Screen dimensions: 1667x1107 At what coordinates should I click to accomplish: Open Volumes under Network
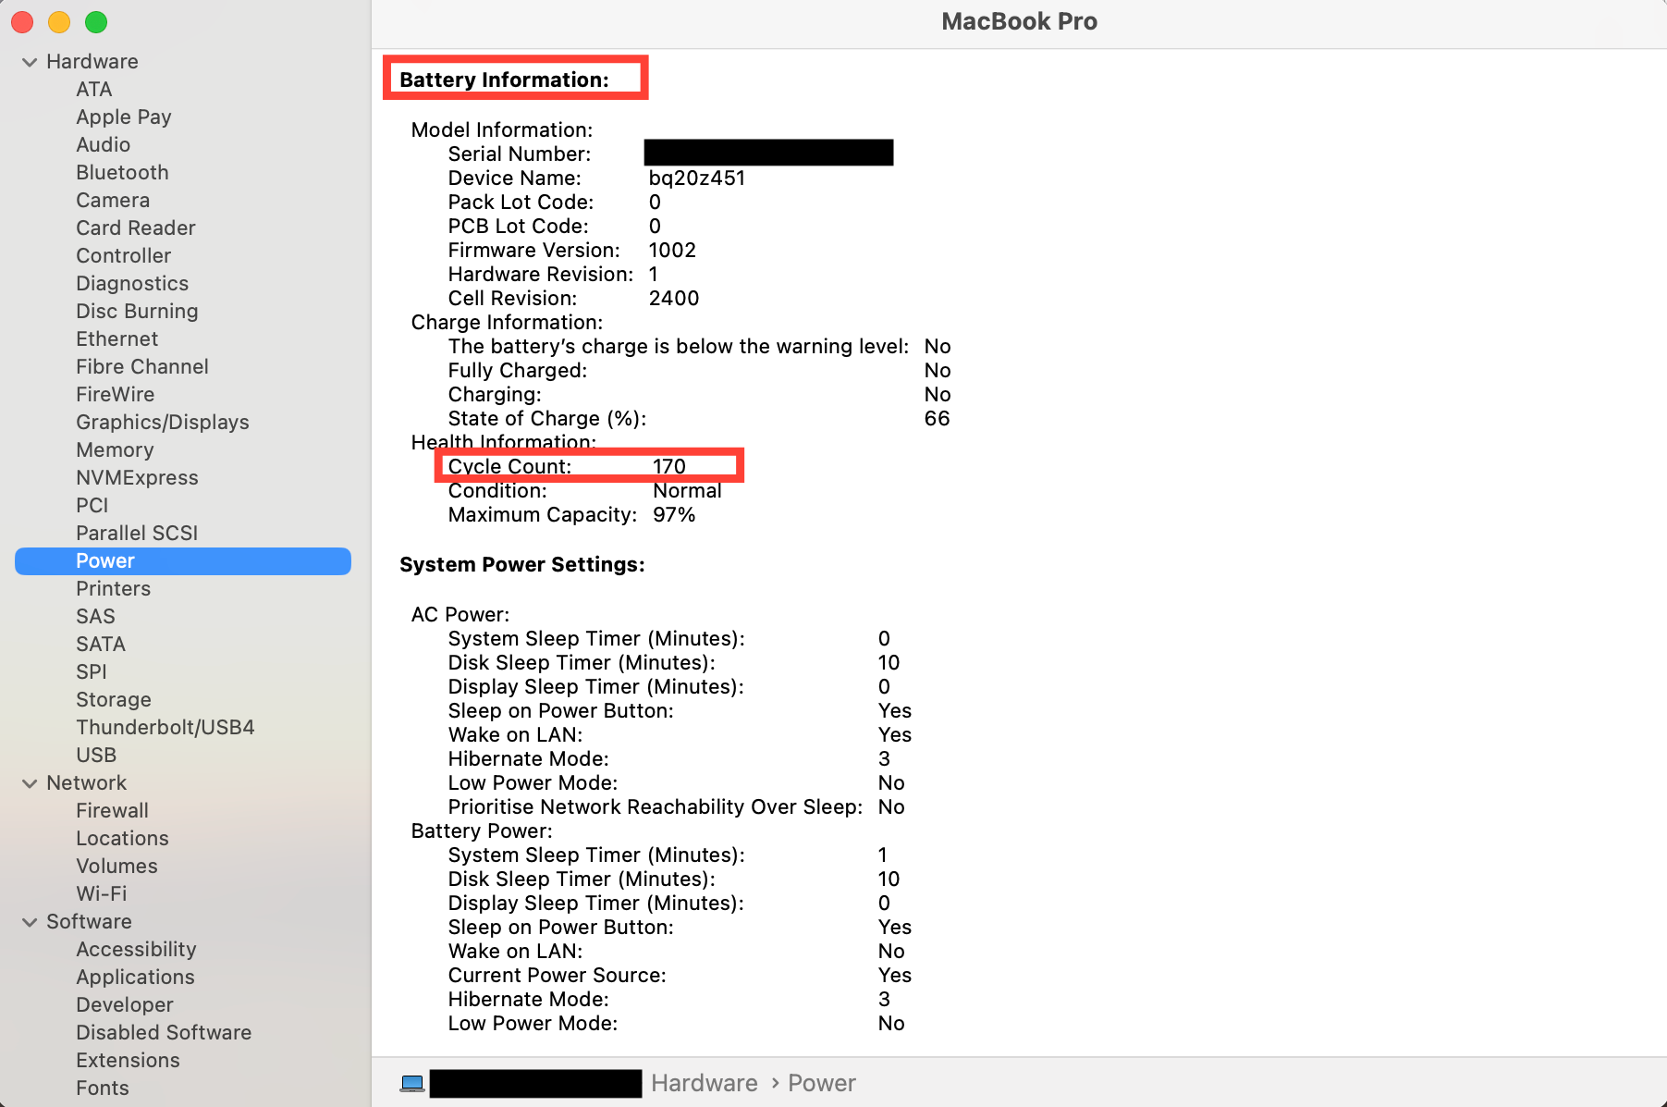tap(116, 867)
